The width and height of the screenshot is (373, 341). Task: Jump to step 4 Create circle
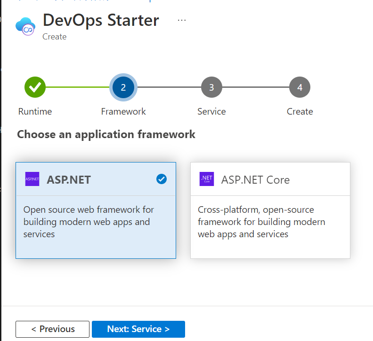pos(300,87)
